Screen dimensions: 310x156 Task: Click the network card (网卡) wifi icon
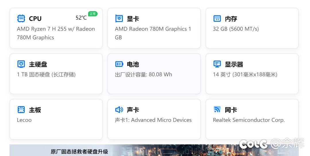coord(217,110)
